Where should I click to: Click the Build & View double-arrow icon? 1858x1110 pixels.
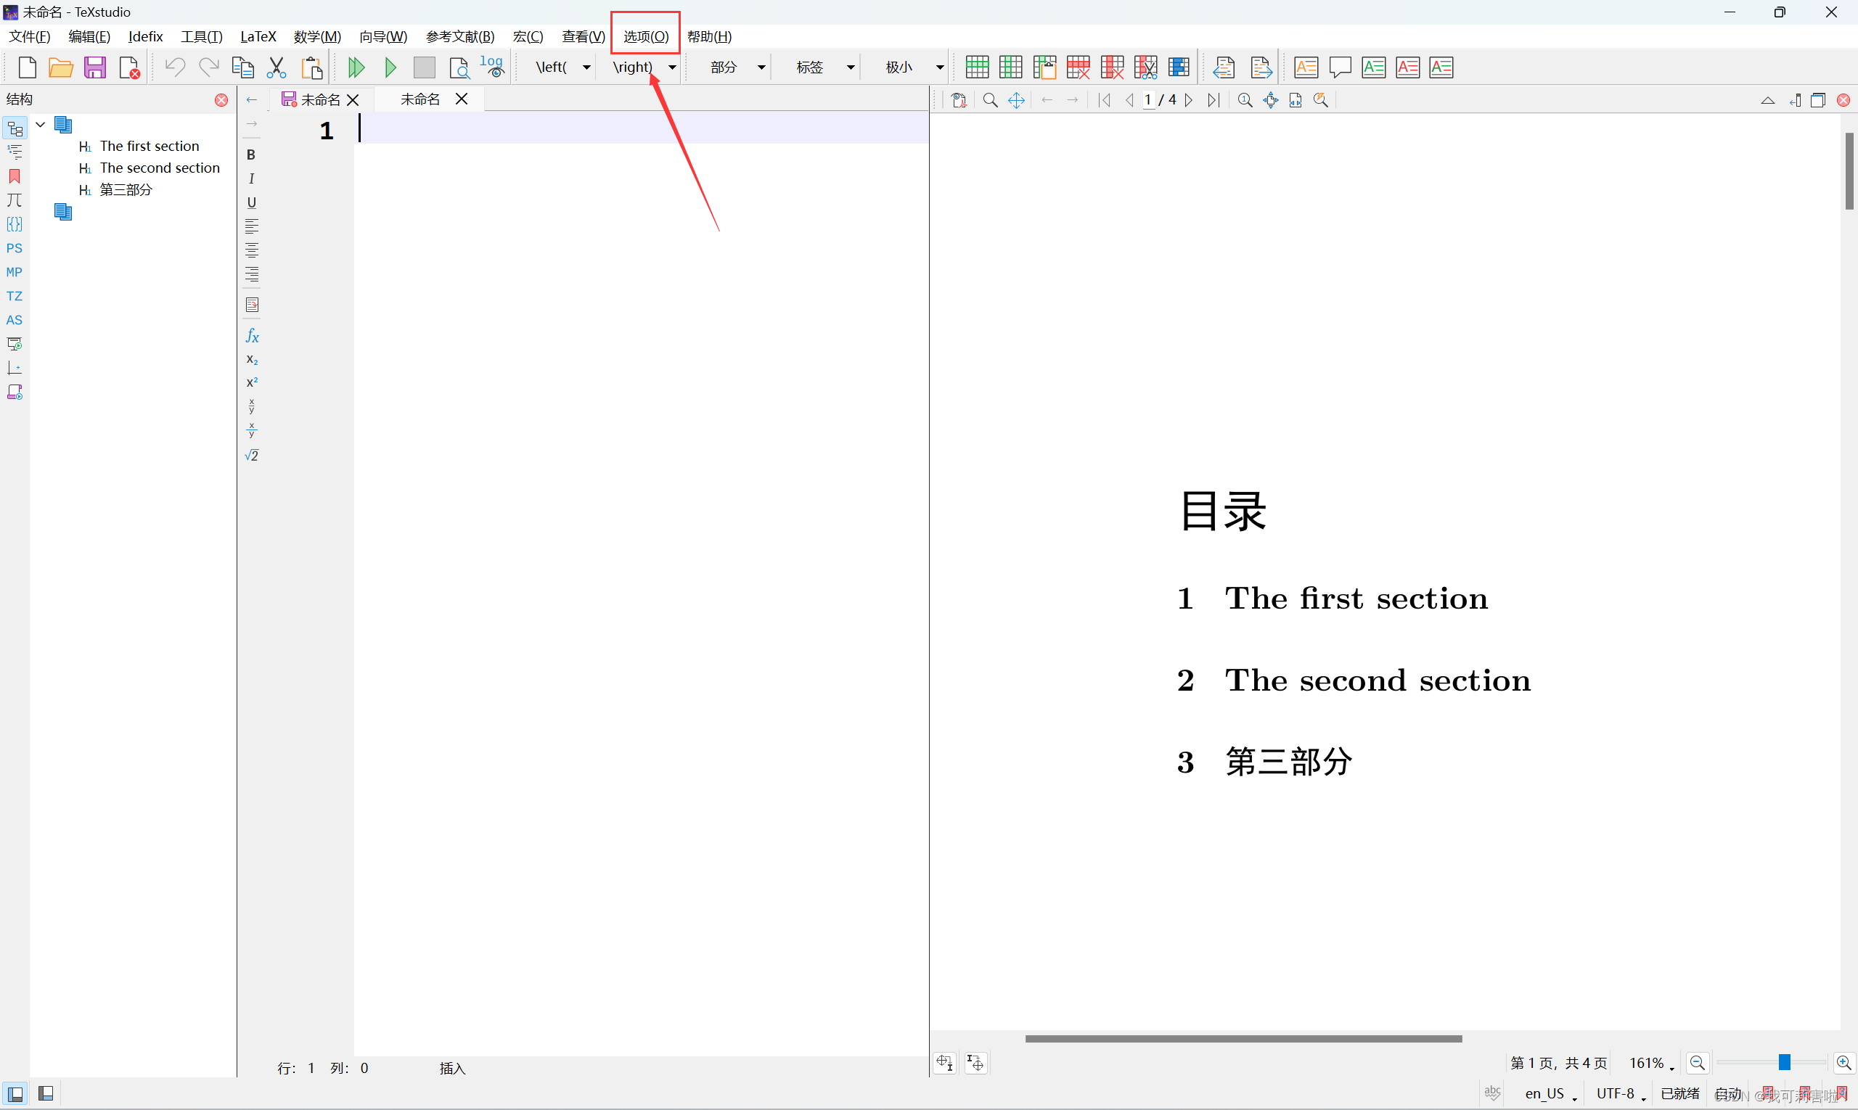point(356,67)
